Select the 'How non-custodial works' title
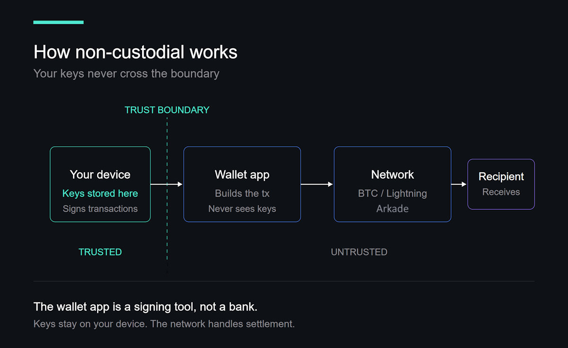The width and height of the screenshot is (568, 348). (135, 52)
